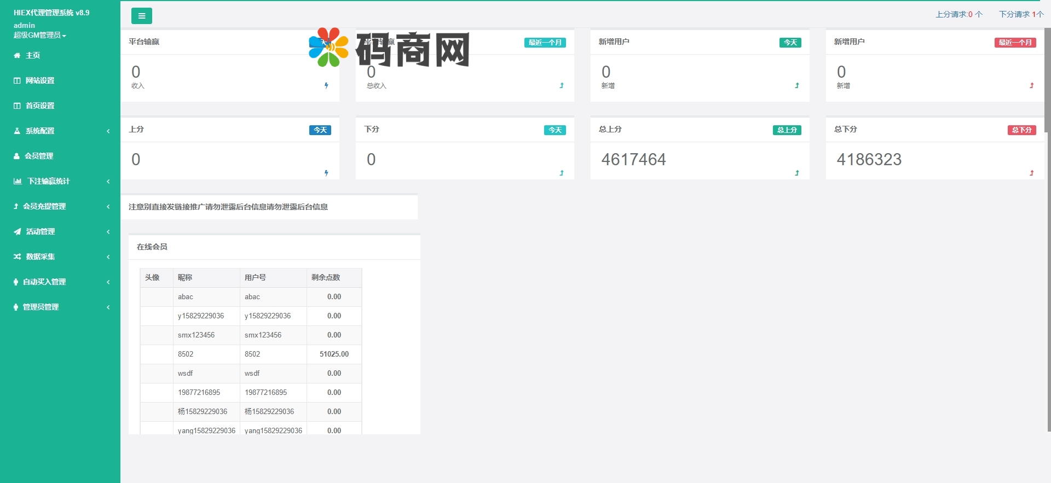This screenshot has height=483, width=1051.
Task: Click the 网站设置 sidebar icon
Action: tap(17, 80)
